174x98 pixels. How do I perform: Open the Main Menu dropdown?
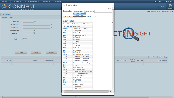[x=17, y=2]
